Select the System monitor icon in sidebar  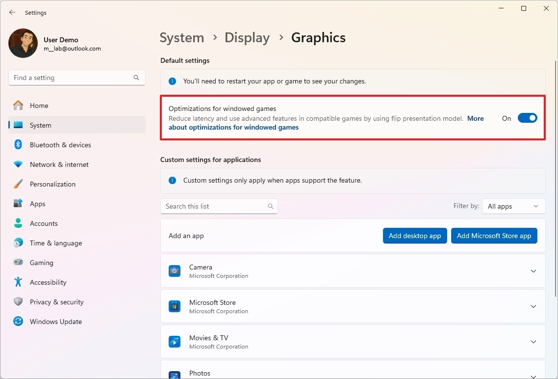click(x=18, y=125)
